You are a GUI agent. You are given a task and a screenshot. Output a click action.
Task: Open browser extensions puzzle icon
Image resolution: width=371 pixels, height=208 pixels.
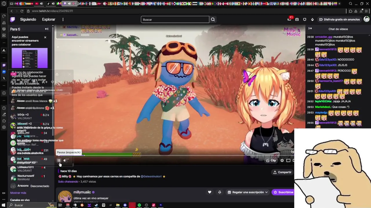pos(350,11)
